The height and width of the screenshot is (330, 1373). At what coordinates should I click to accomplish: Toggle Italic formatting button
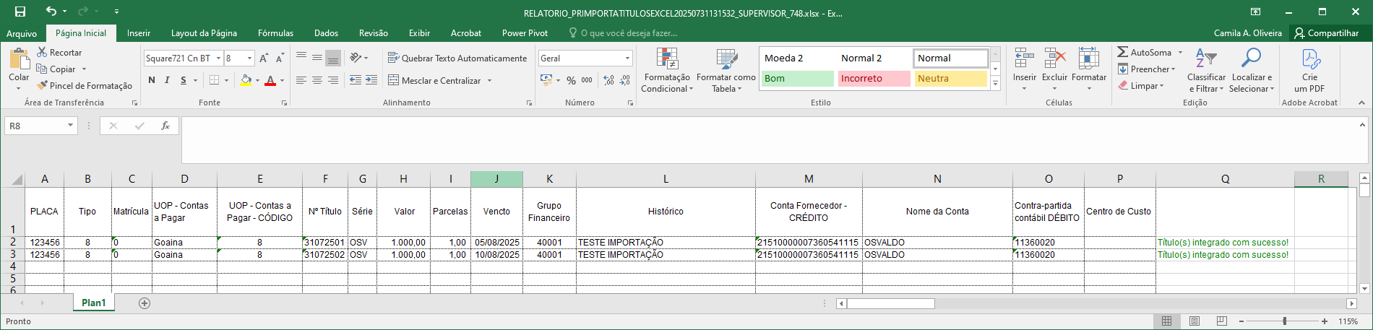click(167, 80)
